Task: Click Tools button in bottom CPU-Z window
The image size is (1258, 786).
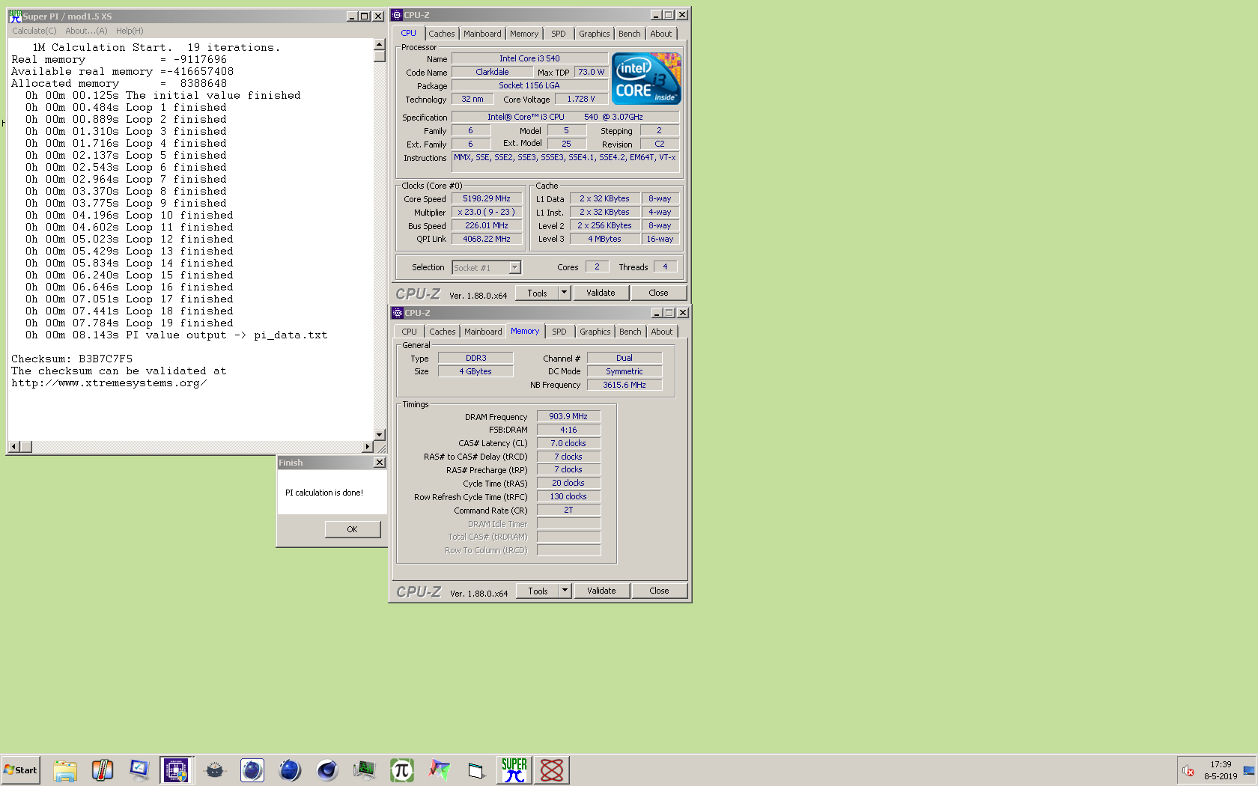Action: click(538, 591)
